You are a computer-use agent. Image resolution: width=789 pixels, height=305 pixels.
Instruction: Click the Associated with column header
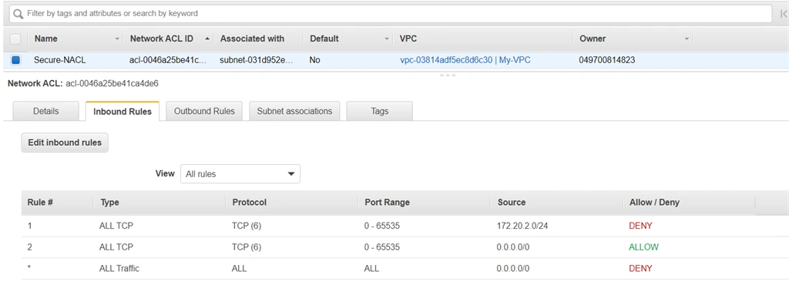pos(252,39)
